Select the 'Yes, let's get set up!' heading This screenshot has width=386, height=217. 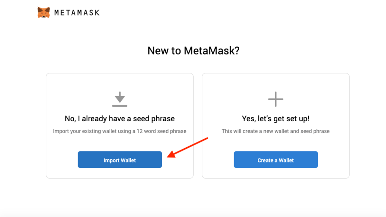point(276,118)
